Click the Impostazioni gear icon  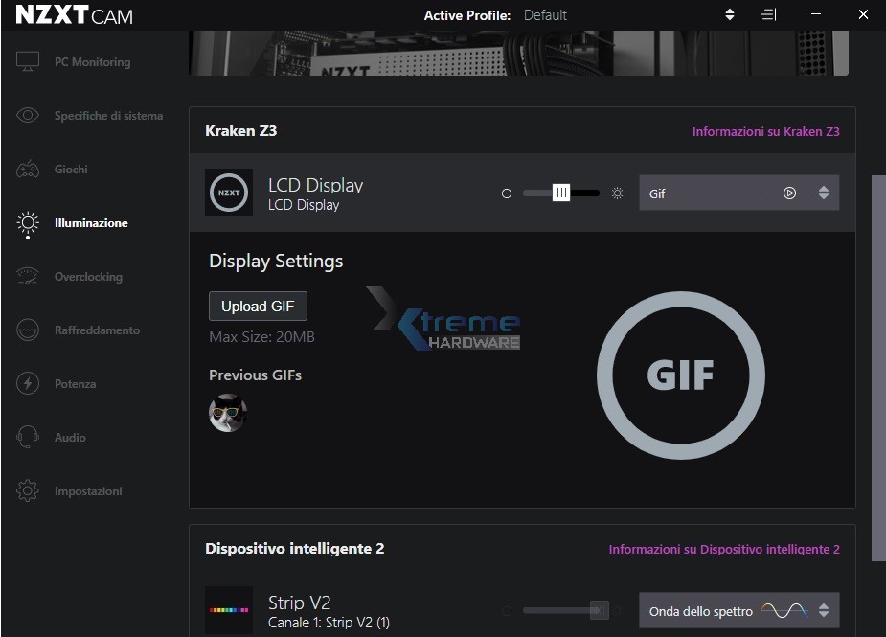(28, 491)
